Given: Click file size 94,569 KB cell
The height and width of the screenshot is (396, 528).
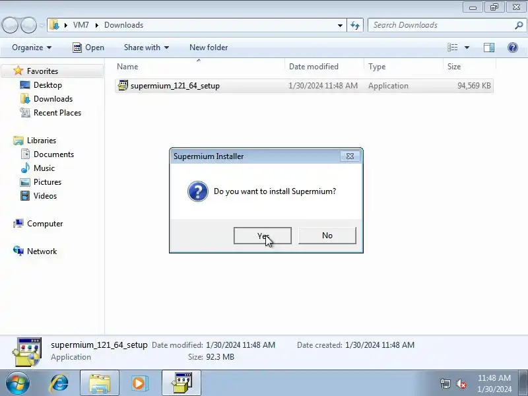Looking at the screenshot, I should 474,86.
